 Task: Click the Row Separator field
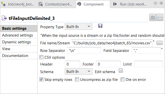pyautogui.click(x=84, y=50)
